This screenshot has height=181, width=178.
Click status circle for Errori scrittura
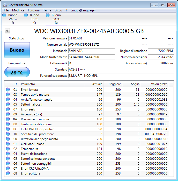pyautogui.click(x=8, y=173)
